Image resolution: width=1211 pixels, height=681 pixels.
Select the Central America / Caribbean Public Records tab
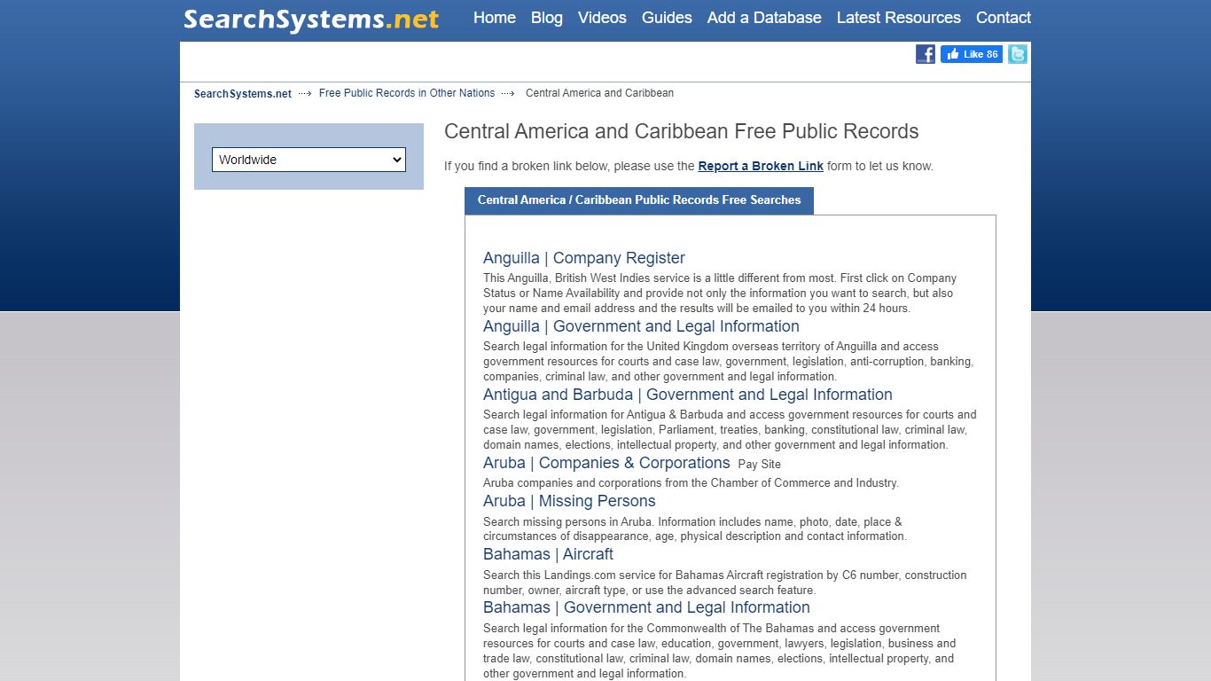pos(639,200)
